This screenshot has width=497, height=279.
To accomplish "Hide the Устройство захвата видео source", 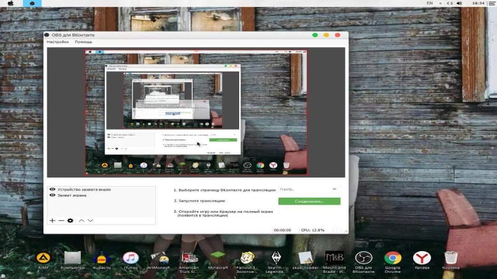I will pos(52,189).
